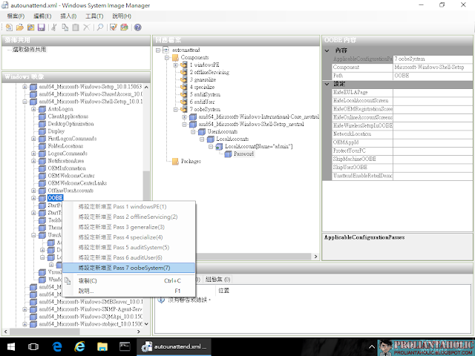Collapse the Components node

click(166, 58)
